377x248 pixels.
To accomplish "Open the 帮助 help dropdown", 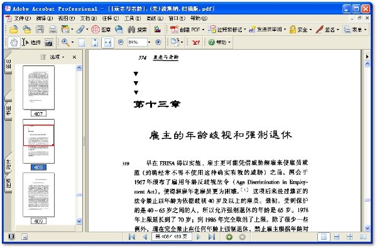I will coord(219,42).
